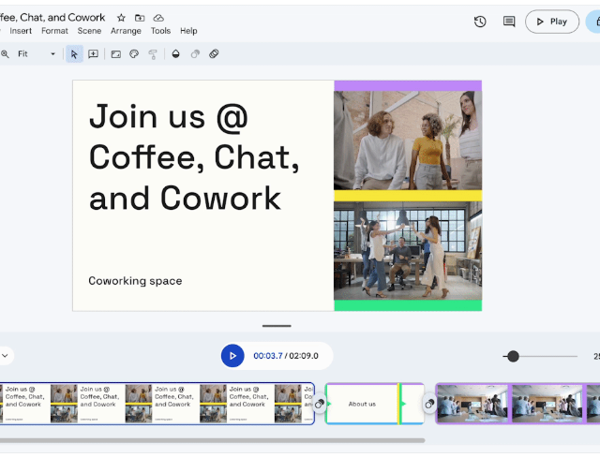The width and height of the screenshot is (600, 458).
Task: Activate the select arrow tool
Action: pyautogui.click(x=74, y=54)
